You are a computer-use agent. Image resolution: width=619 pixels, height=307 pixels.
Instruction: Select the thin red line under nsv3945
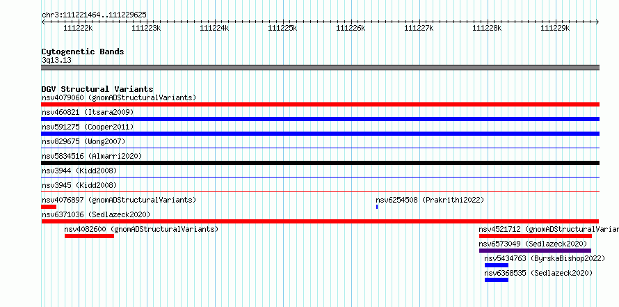pyautogui.click(x=320, y=192)
